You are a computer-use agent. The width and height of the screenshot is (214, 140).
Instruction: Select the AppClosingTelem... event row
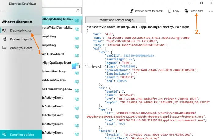62,20
